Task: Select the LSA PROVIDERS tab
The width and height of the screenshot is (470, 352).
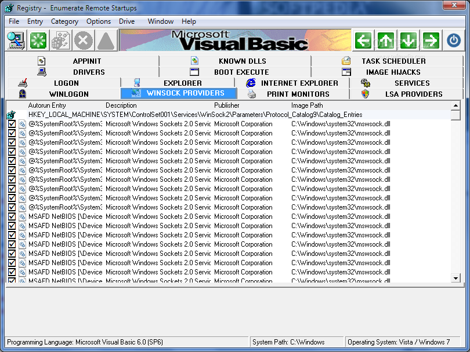Action: [406, 94]
